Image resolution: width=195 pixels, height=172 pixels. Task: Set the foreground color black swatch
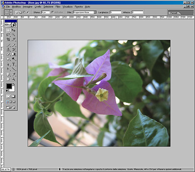pos(9,86)
